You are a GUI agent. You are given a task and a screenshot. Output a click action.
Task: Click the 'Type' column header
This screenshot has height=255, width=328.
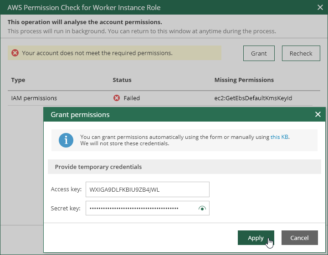(x=18, y=80)
